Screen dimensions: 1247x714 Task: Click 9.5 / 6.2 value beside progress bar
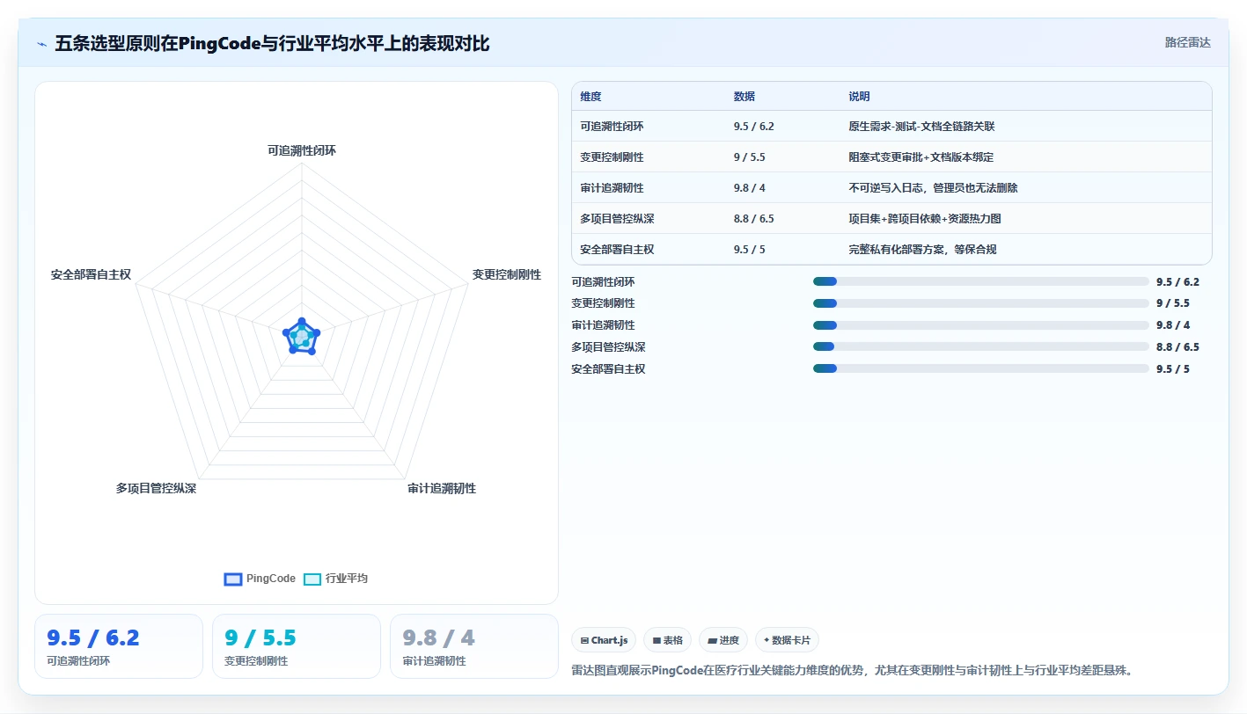pyautogui.click(x=1177, y=282)
